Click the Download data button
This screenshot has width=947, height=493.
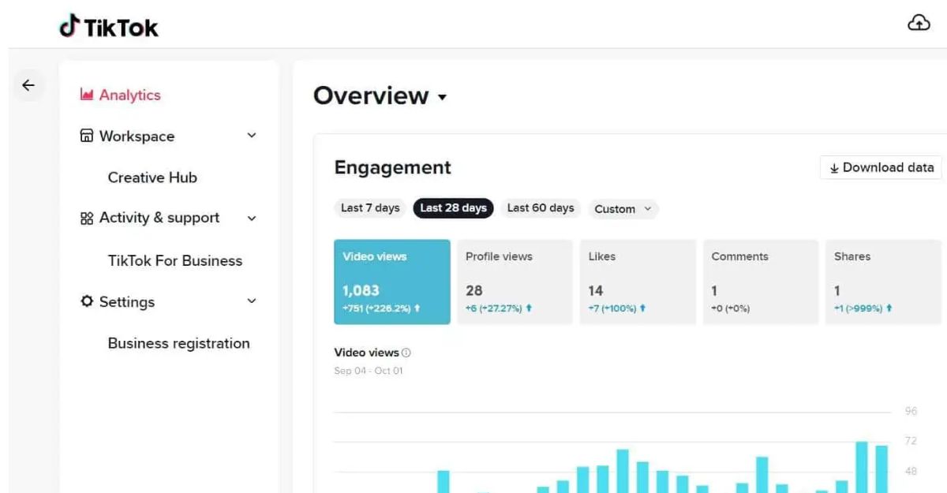[x=881, y=167]
